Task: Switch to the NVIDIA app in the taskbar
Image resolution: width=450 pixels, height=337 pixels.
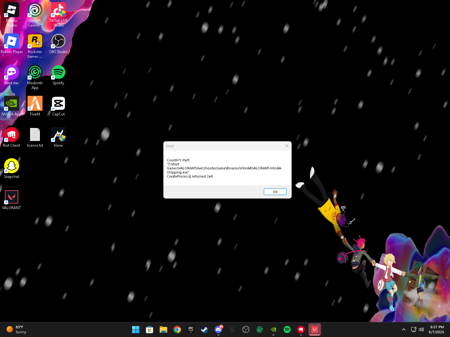Action: point(273,330)
